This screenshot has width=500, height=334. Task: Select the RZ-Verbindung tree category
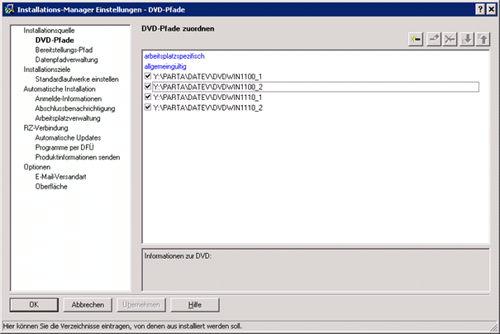pyautogui.click(x=46, y=127)
